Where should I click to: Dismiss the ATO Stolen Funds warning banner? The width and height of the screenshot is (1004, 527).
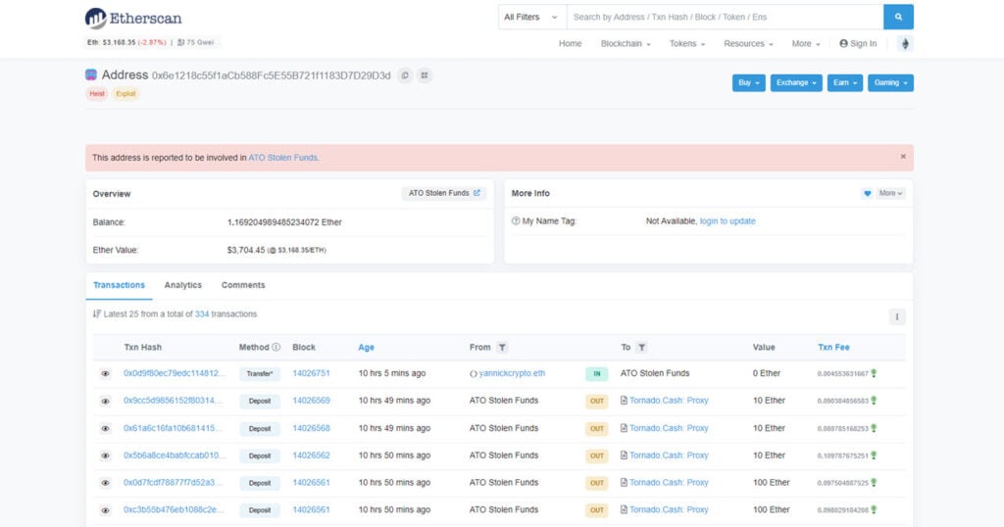pos(903,157)
